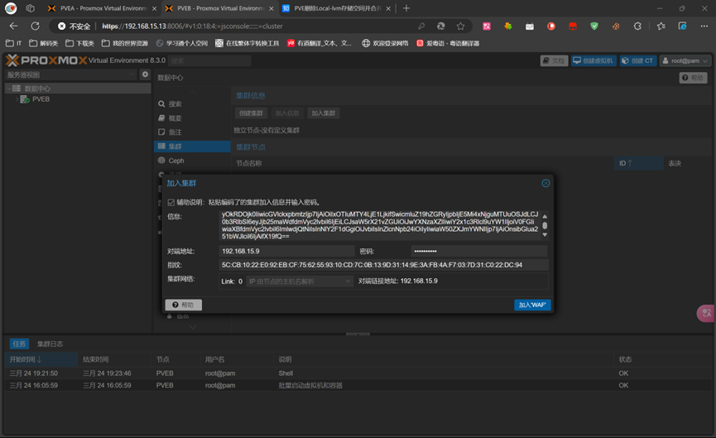Click the Proxmox search box in the header
This screenshot has width=716, height=438.
(x=209, y=60)
